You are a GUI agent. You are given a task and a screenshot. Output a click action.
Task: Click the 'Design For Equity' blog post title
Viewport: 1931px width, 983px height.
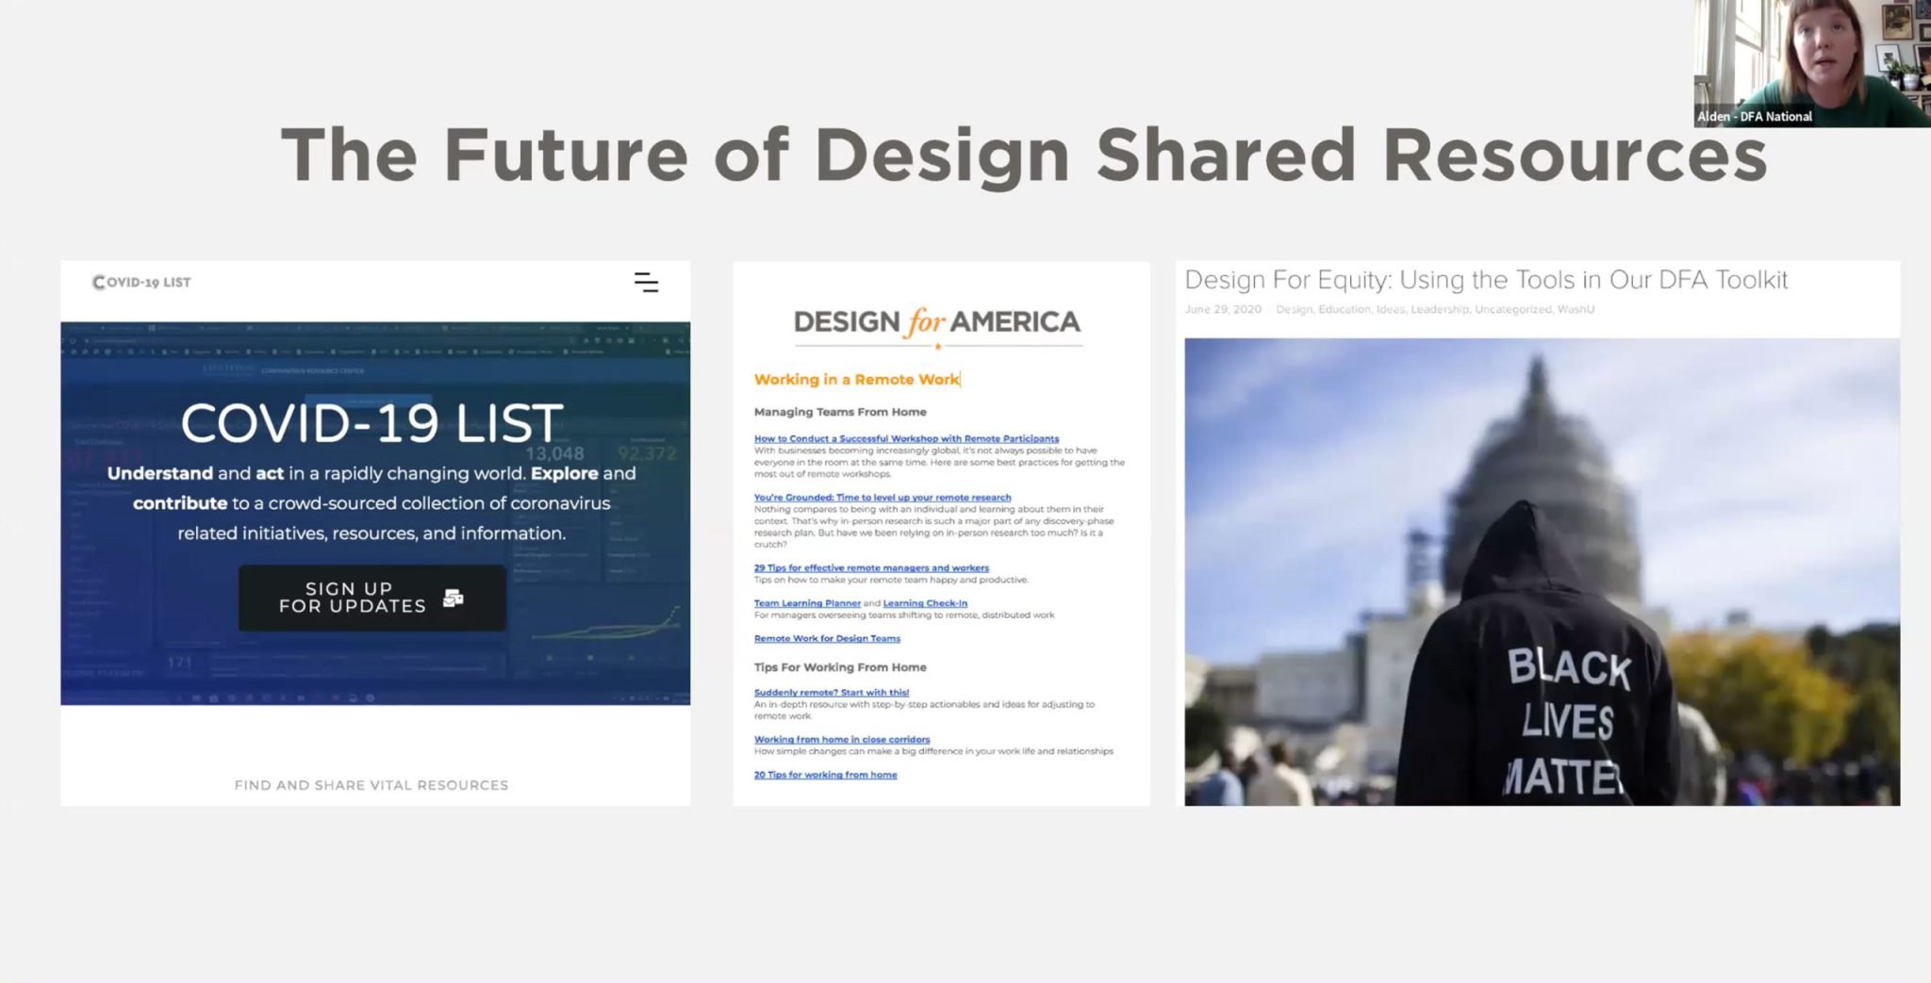coord(1486,280)
